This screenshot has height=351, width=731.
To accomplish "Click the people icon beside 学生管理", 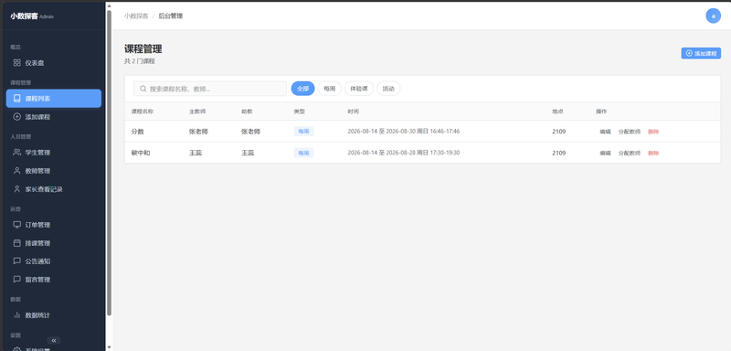I will [x=16, y=153].
